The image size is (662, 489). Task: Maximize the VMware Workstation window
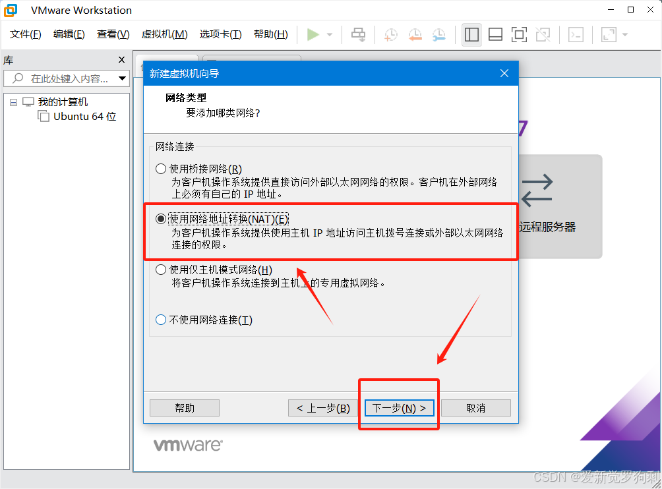[x=631, y=10]
